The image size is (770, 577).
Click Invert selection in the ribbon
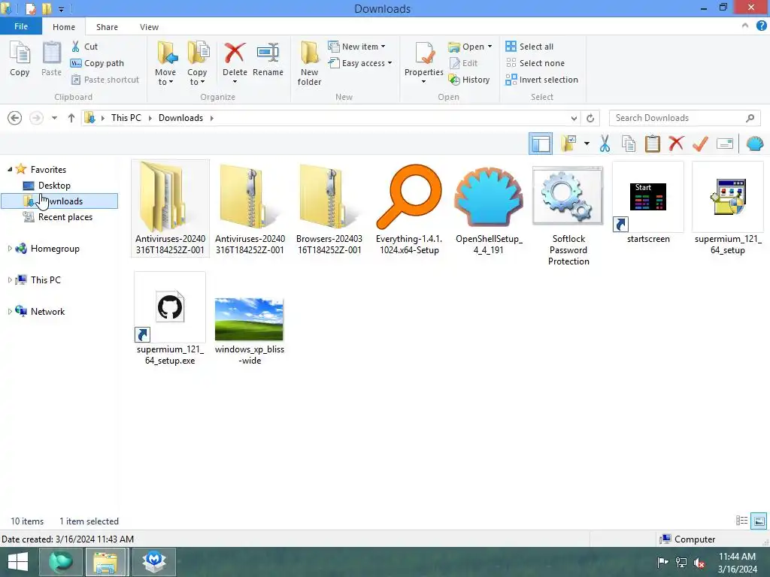click(x=541, y=80)
